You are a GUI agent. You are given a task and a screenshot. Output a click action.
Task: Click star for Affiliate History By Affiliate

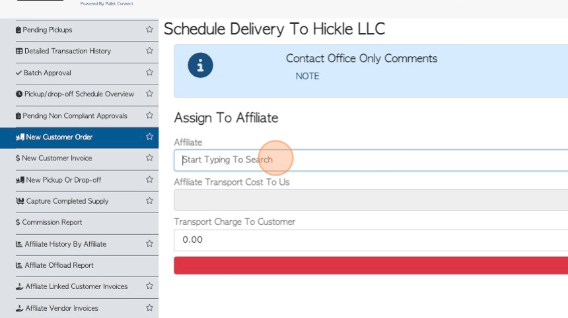(x=149, y=244)
